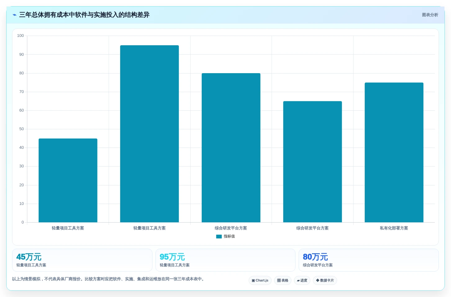
Task: Click the footnote starting 以上为情景模拟
Action: pos(109,279)
